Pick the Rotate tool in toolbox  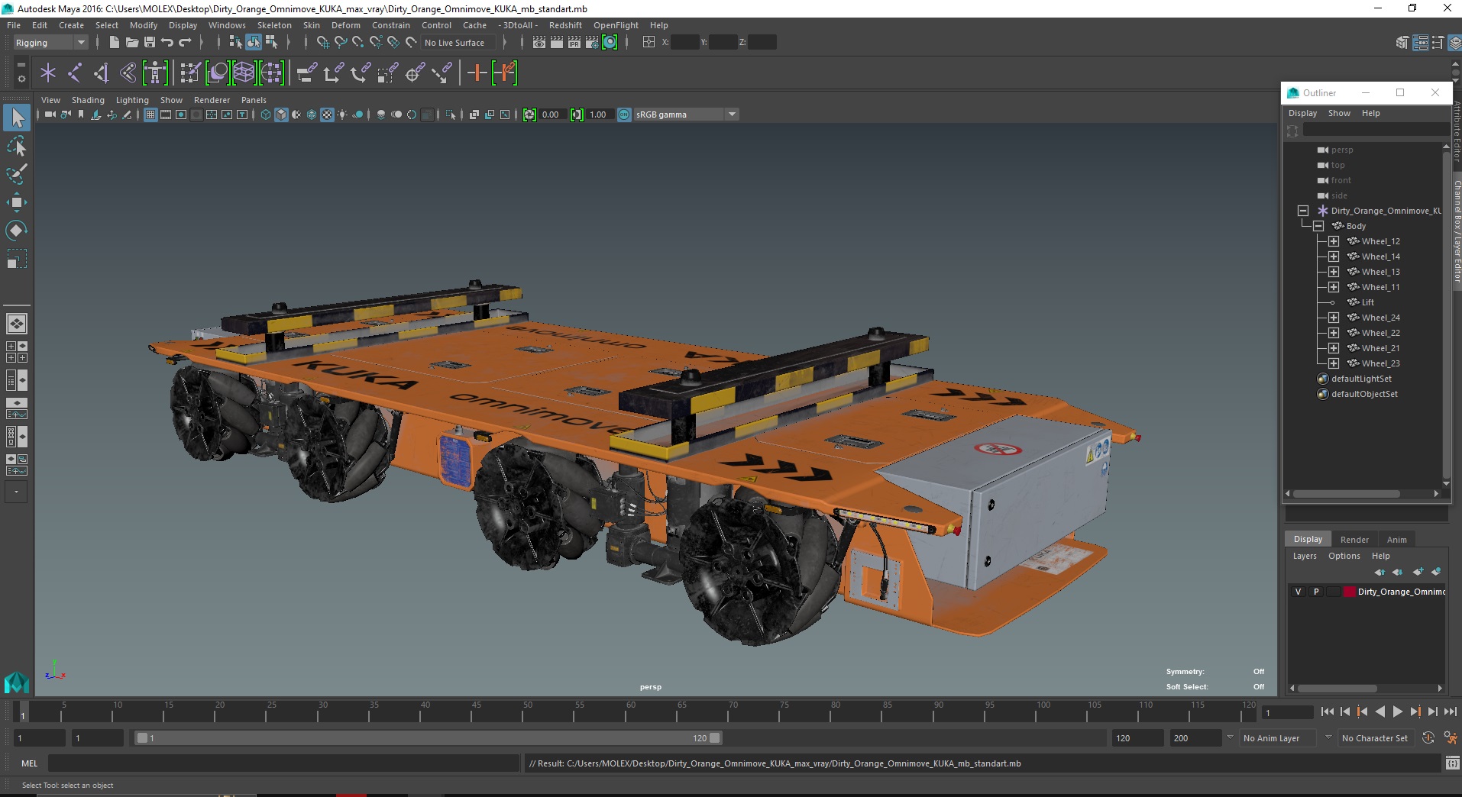pos(17,231)
